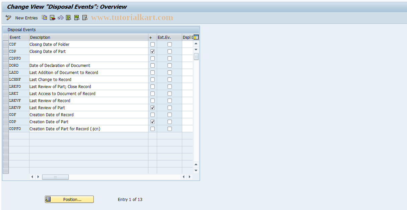407x210 pixels.
Task: Click the + column header
Action: pos(152,37)
